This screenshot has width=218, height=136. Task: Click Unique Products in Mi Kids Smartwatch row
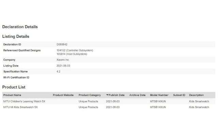click(88, 107)
